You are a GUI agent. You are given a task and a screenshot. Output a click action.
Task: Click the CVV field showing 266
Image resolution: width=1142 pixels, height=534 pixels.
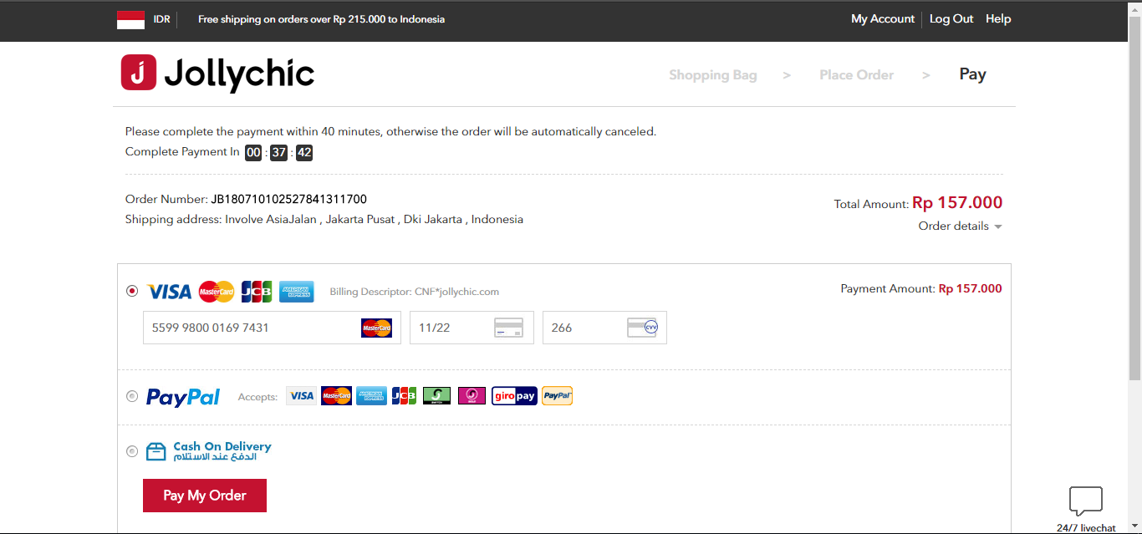tap(604, 328)
